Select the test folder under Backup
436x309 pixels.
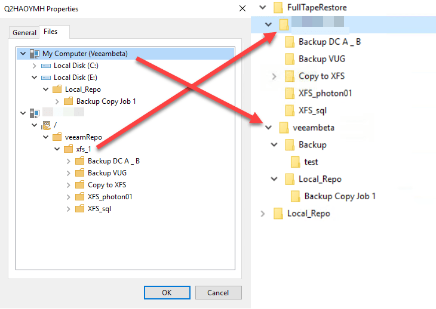click(311, 162)
